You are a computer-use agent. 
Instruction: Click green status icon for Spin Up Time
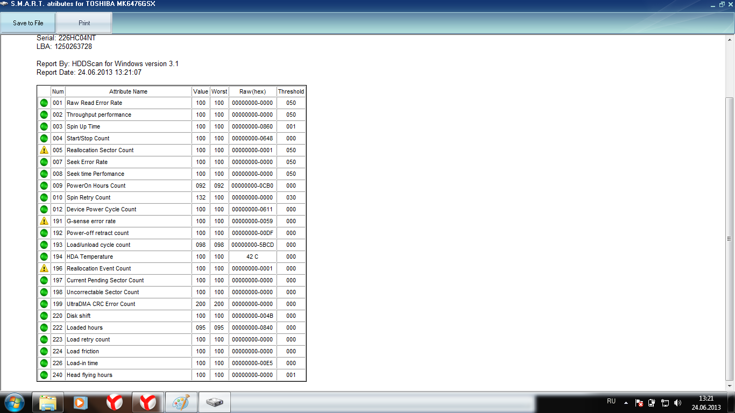[x=44, y=126]
